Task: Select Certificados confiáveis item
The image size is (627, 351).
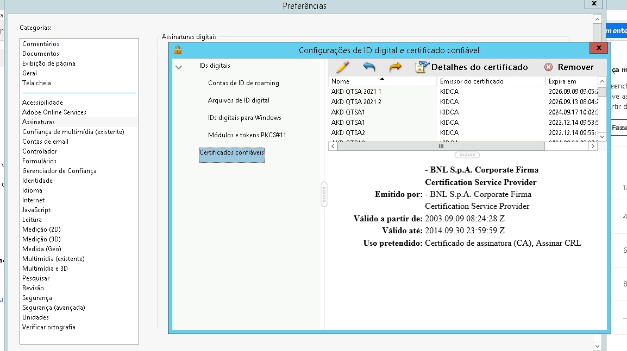Action: pyautogui.click(x=231, y=155)
